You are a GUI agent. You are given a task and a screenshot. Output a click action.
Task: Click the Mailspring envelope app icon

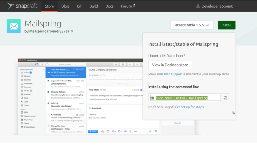(14, 26)
